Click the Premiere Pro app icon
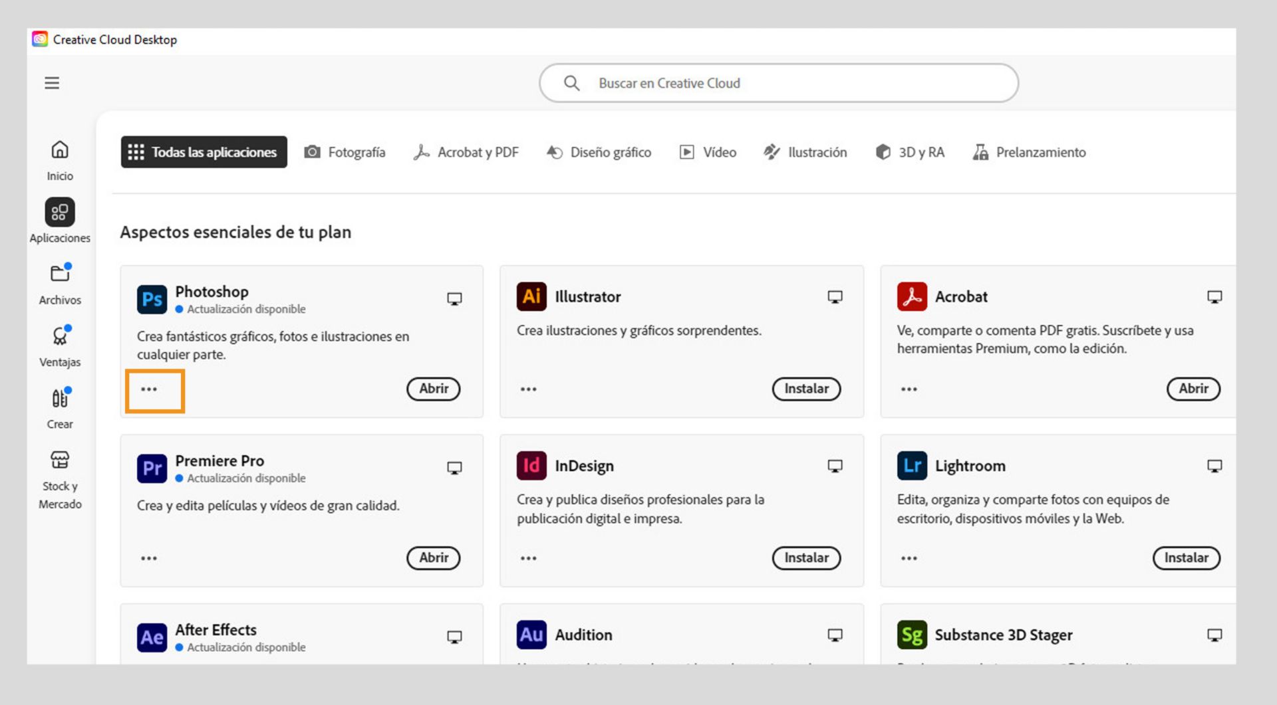Image resolution: width=1277 pixels, height=705 pixels. 152,468
